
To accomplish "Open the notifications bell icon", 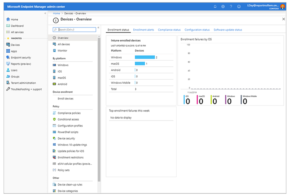I will (215, 7).
